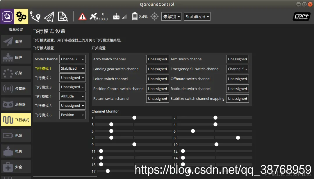
Task: Expand the 飞行模式 5 dropdown
Action: coord(72,106)
